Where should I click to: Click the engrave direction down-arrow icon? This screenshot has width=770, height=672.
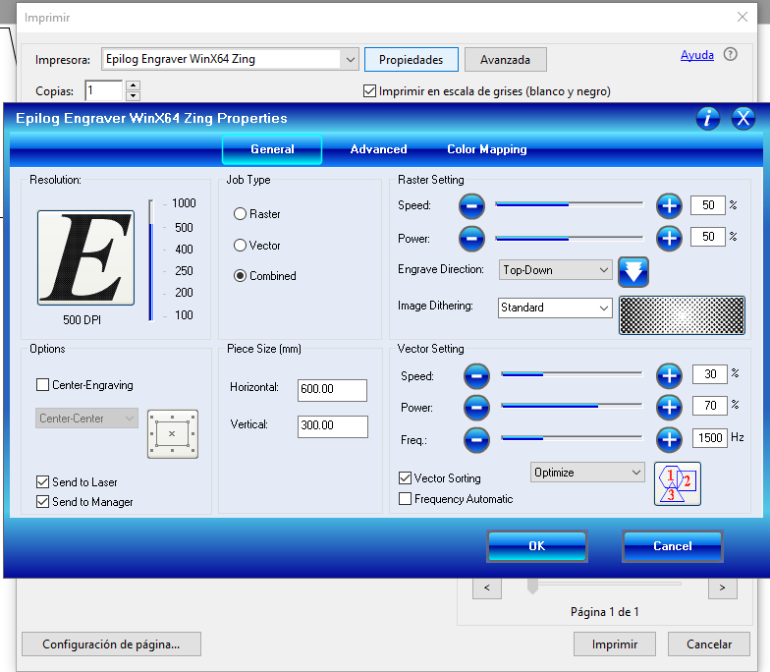click(633, 271)
